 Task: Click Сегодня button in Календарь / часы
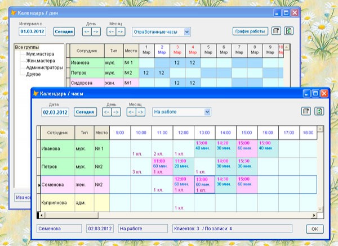(x=85, y=112)
